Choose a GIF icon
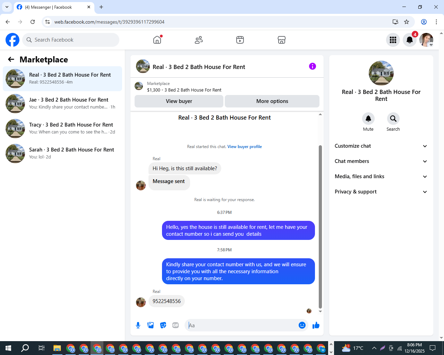444x355 pixels. tap(176, 325)
